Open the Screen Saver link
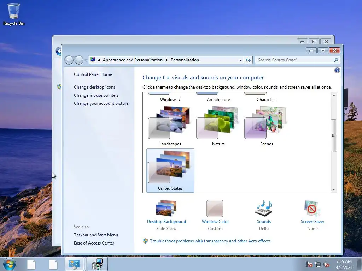Viewport: 362px width, 271px height. [313, 222]
